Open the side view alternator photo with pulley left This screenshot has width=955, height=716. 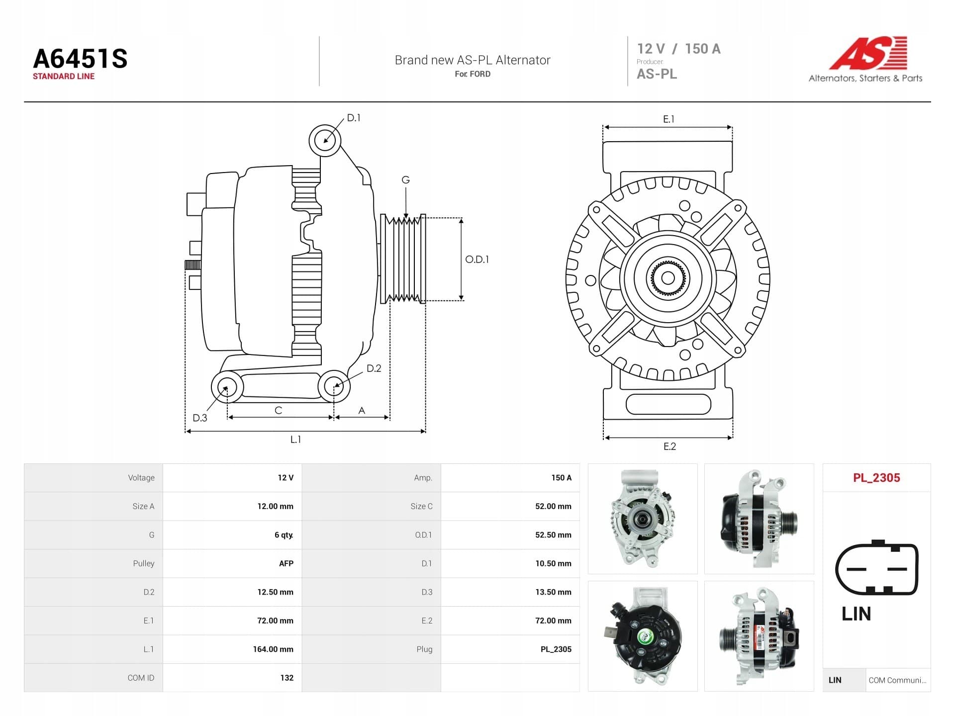pos(759,636)
